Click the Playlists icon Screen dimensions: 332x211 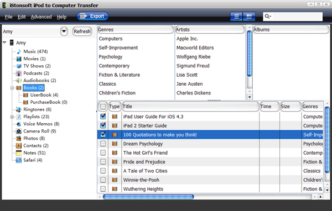click(19, 117)
